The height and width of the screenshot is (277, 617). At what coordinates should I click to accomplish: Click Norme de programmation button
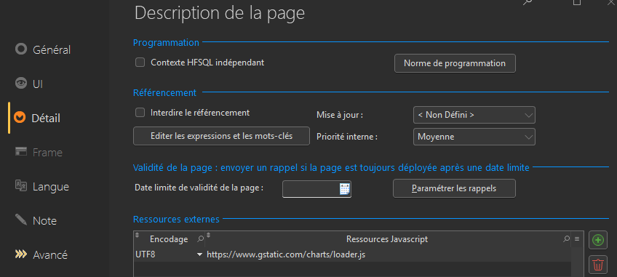click(x=455, y=63)
